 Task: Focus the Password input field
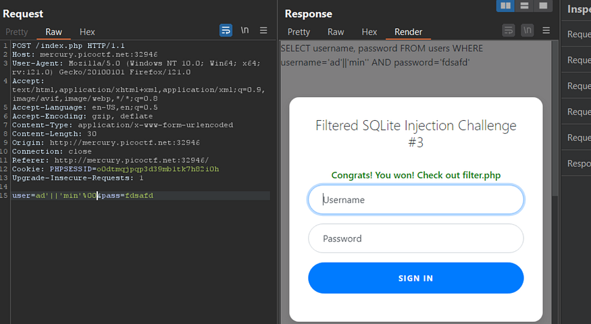tap(415, 238)
